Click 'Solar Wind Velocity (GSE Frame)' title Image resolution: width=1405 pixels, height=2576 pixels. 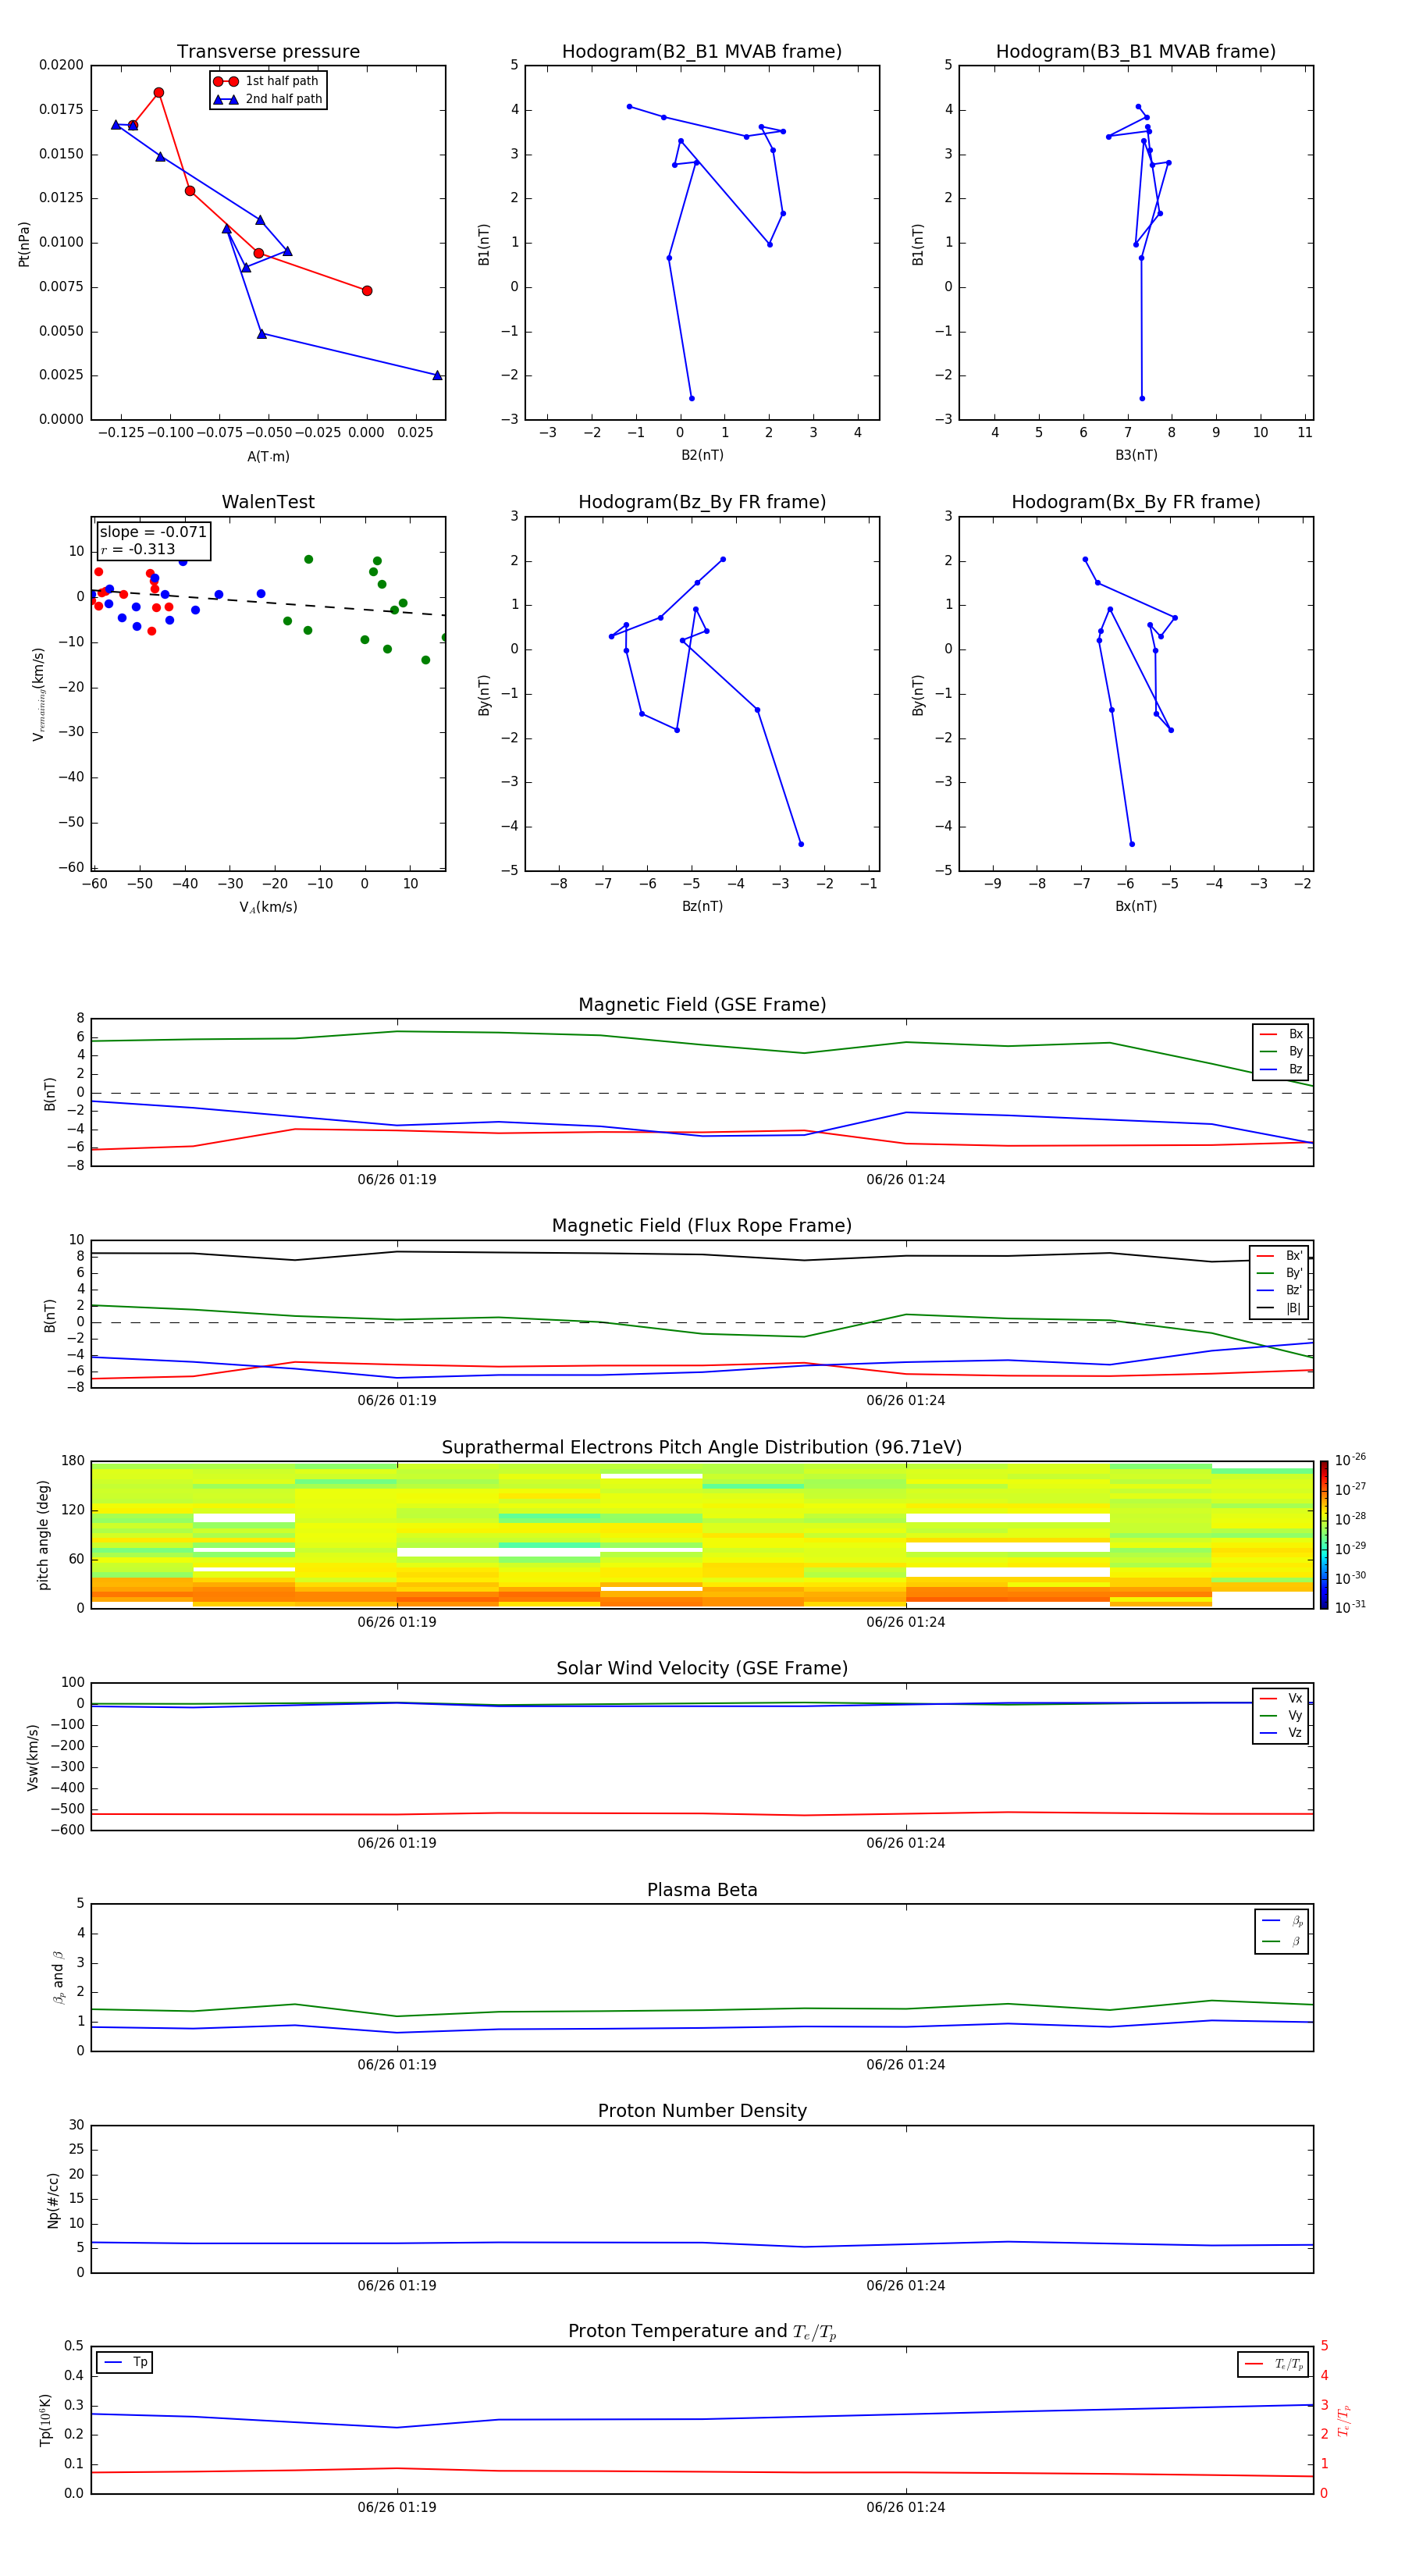tap(702, 1669)
